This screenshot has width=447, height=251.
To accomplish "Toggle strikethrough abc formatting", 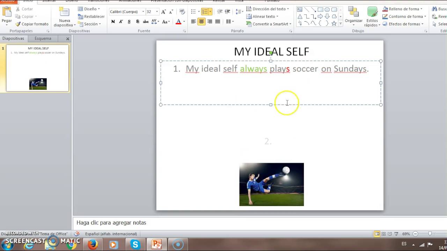I will pyautogui.click(x=146, y=22).
